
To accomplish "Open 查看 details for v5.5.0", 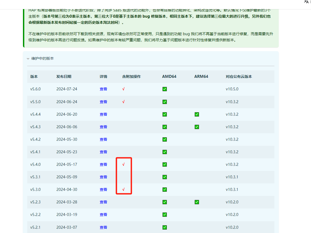I will pyautogui.click(x=103, y=102).
